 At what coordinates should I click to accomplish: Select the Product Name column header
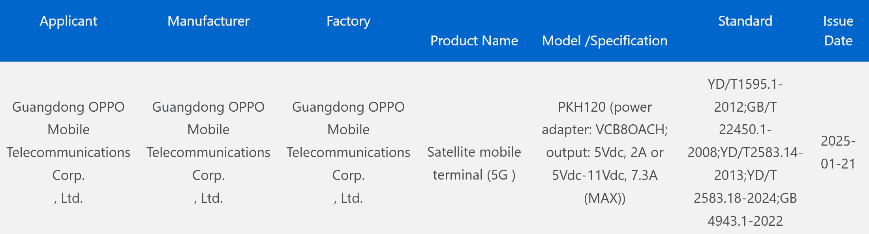point(474,41)
